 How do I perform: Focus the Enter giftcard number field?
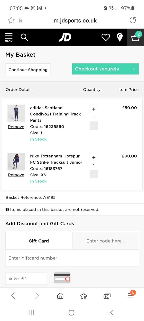point(72,258)
